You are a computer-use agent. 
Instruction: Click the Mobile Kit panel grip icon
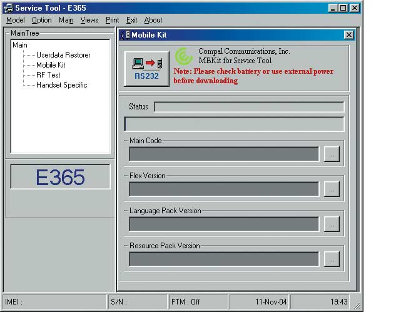125,35
